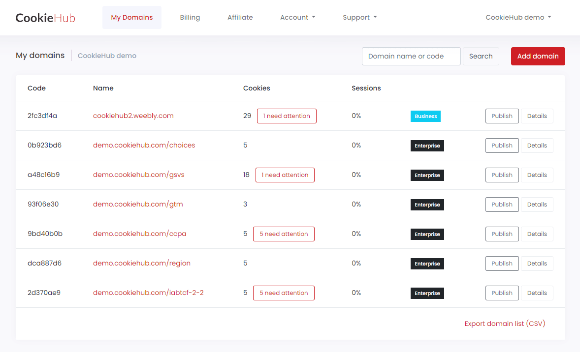Publish the demo.cookiehub.com/choices domain
This screenshot has width=580, height=352.
[x=502, y=146]
